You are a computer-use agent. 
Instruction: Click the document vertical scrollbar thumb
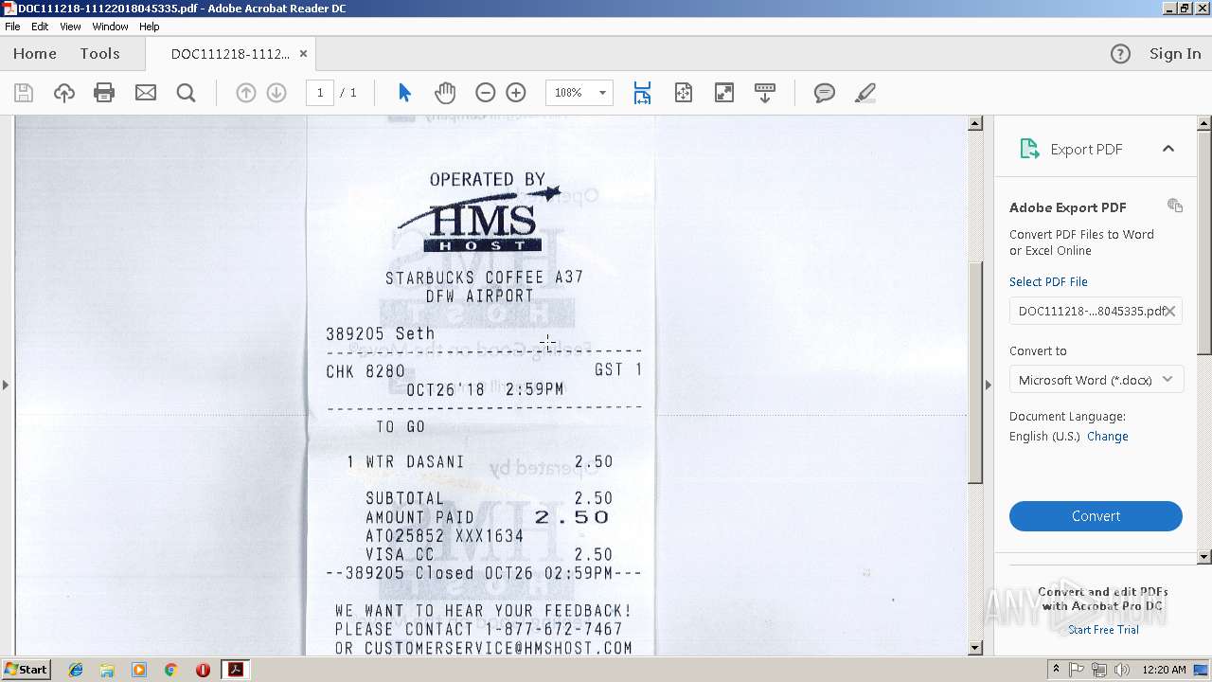(975, 371)
